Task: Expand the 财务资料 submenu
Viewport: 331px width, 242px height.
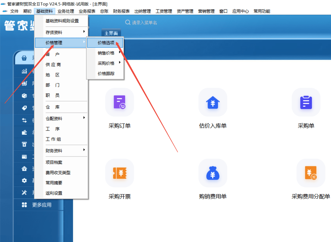Action: click(x=61, y=151)
